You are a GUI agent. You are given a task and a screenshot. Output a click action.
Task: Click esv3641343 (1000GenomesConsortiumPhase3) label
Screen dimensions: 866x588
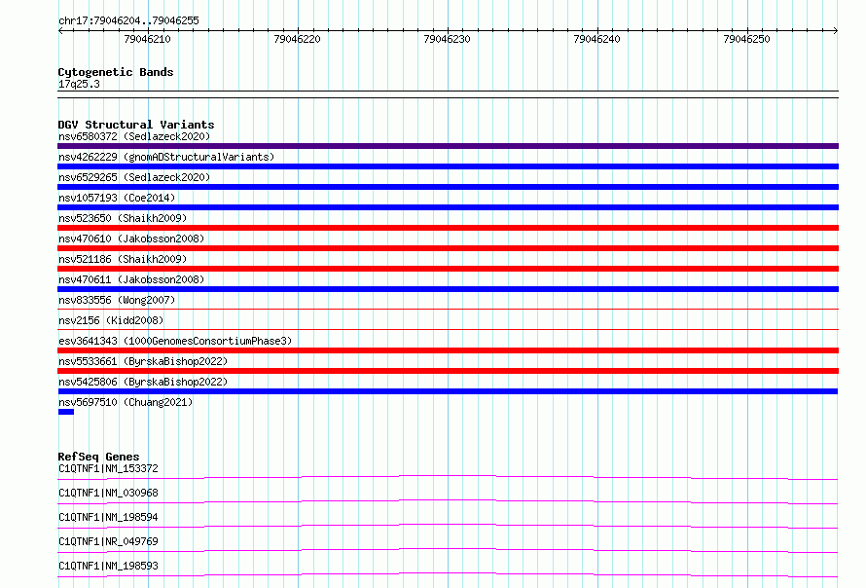[x=175, y=341]
